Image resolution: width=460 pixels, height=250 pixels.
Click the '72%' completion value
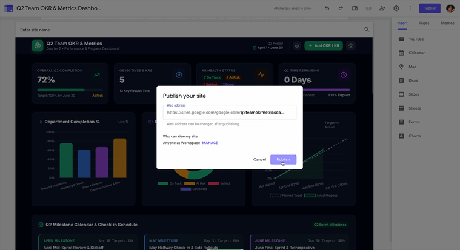point(46,80)
